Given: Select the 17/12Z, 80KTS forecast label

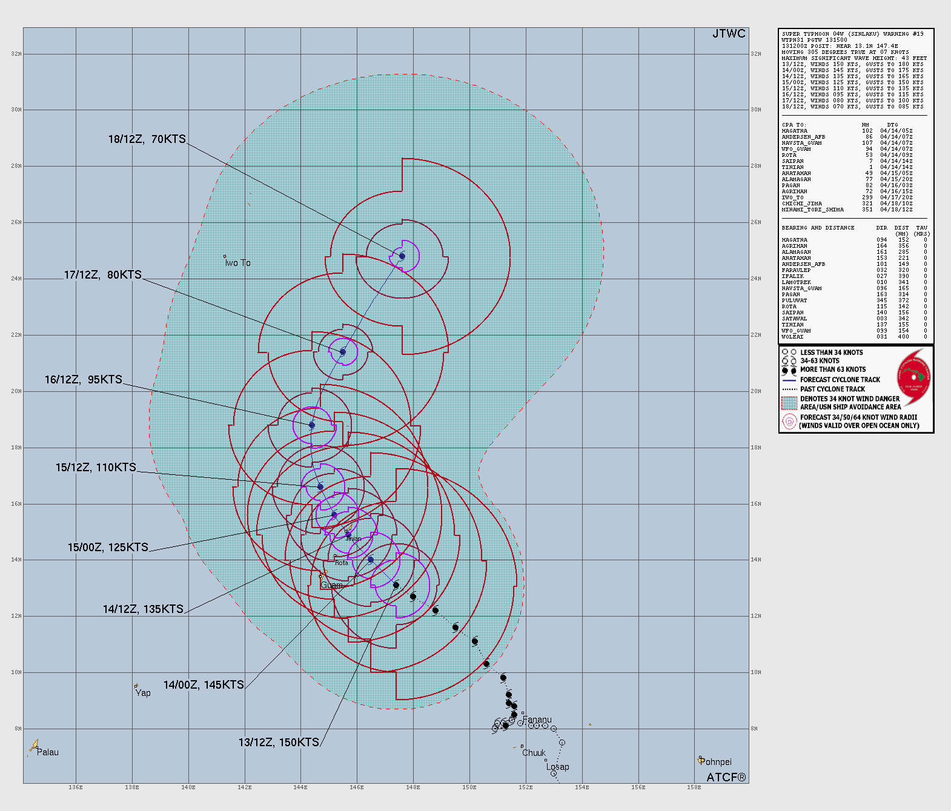Looking at the screenshot, I should (103, 275).
